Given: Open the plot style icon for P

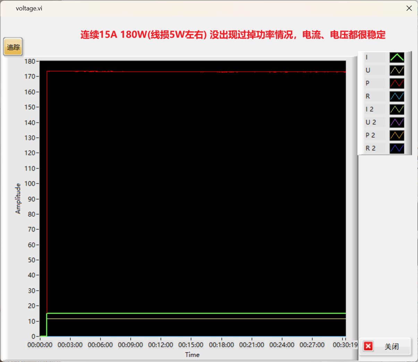Looking at the screenshot, I should click(x=397, y=83).
